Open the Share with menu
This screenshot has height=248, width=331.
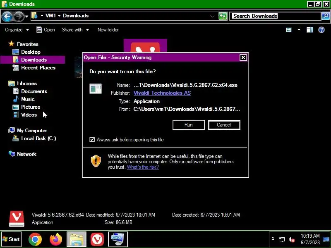(x=75, y=30)
